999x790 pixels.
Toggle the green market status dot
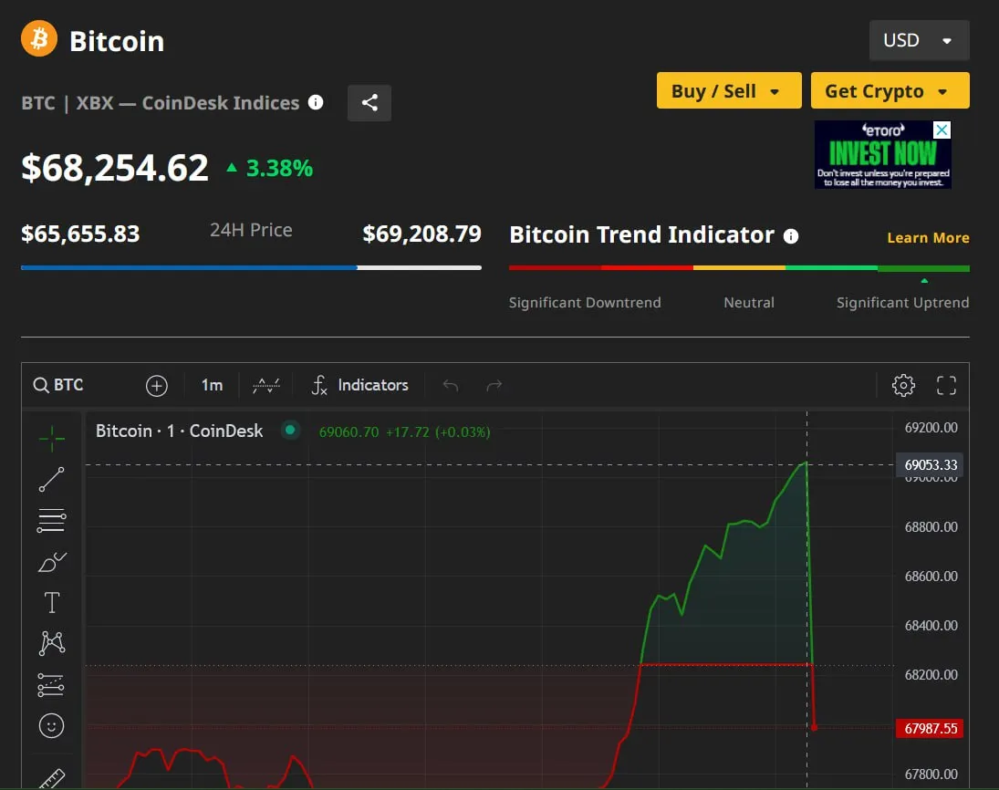290,430
